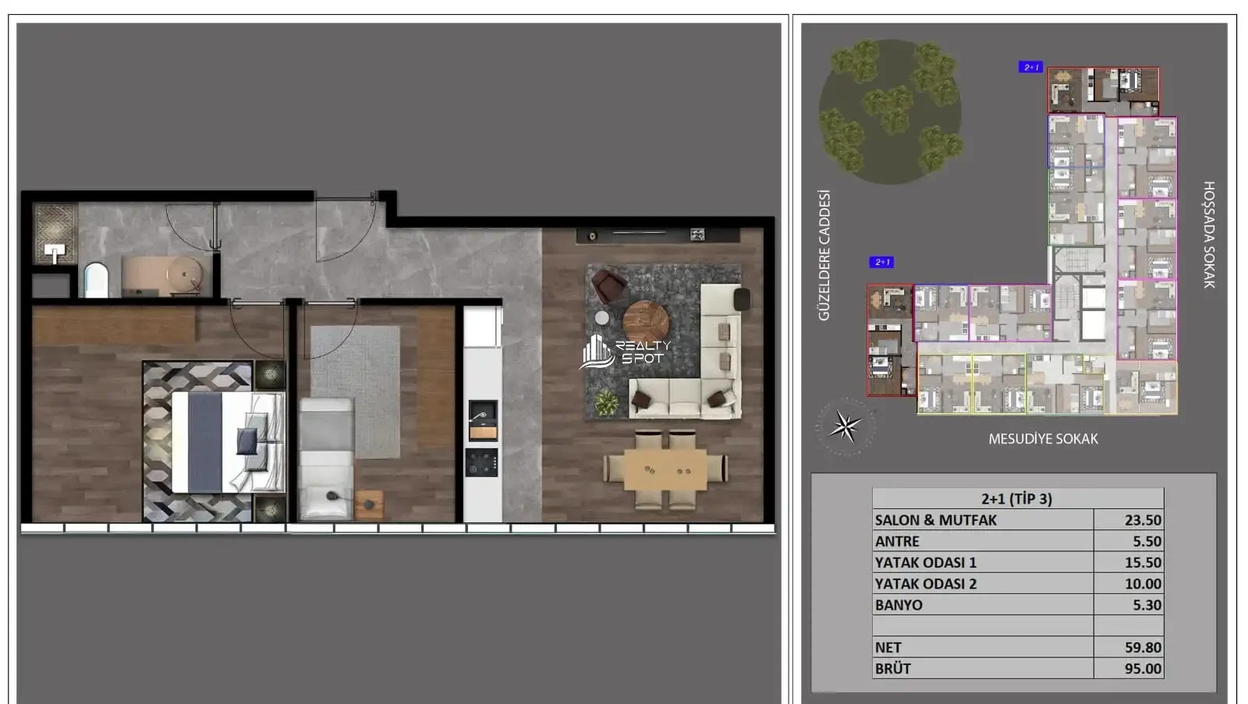Click the "MESUDİYE SOKAK" street label
Viewport: 1248px width, 704px height.
coord(1043,439)
